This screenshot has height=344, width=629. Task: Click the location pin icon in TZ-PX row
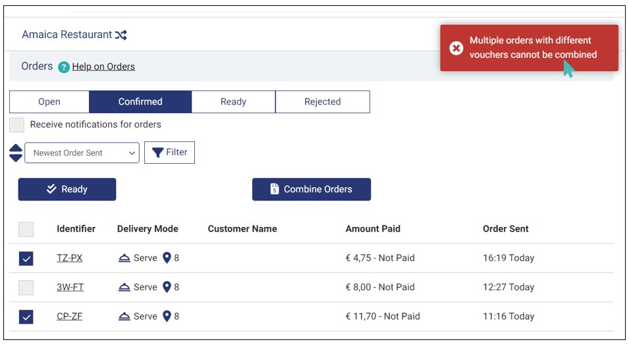[x=167, y=258]
